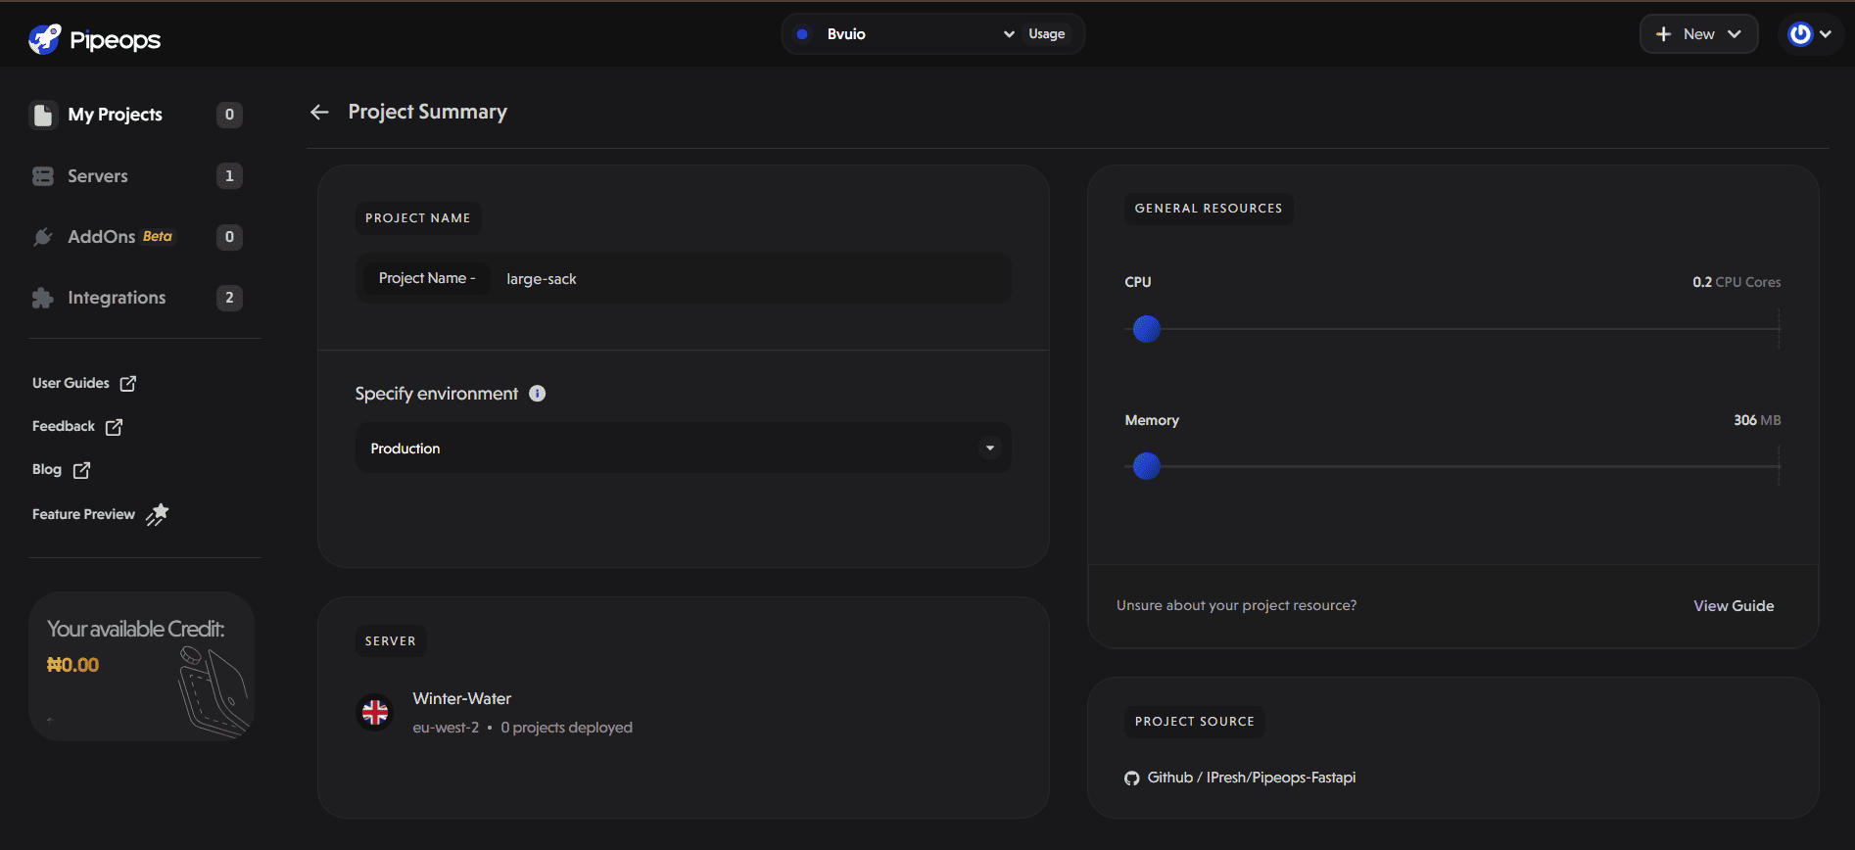1855x850 pixels.
Task: Expand the New menu chevron
Action: (x=1735, y=34)
